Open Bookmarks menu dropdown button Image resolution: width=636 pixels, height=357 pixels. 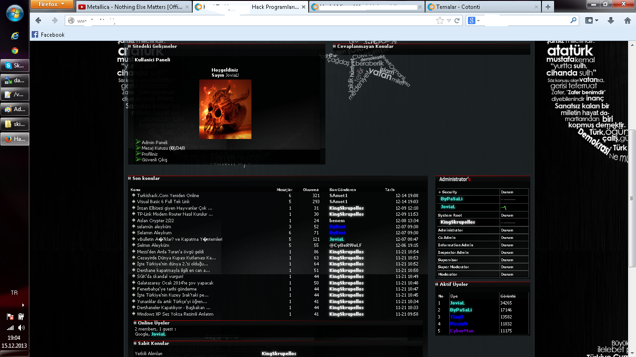[x=591, y=20]
